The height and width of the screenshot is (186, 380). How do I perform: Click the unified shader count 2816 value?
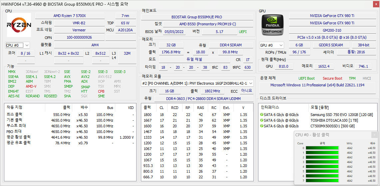tap(356, 52)
